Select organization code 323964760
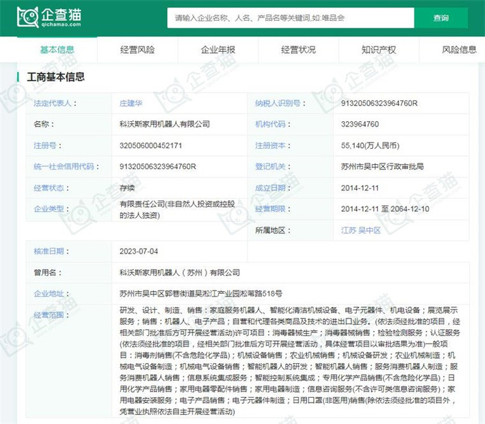 [x=360, y=124]
